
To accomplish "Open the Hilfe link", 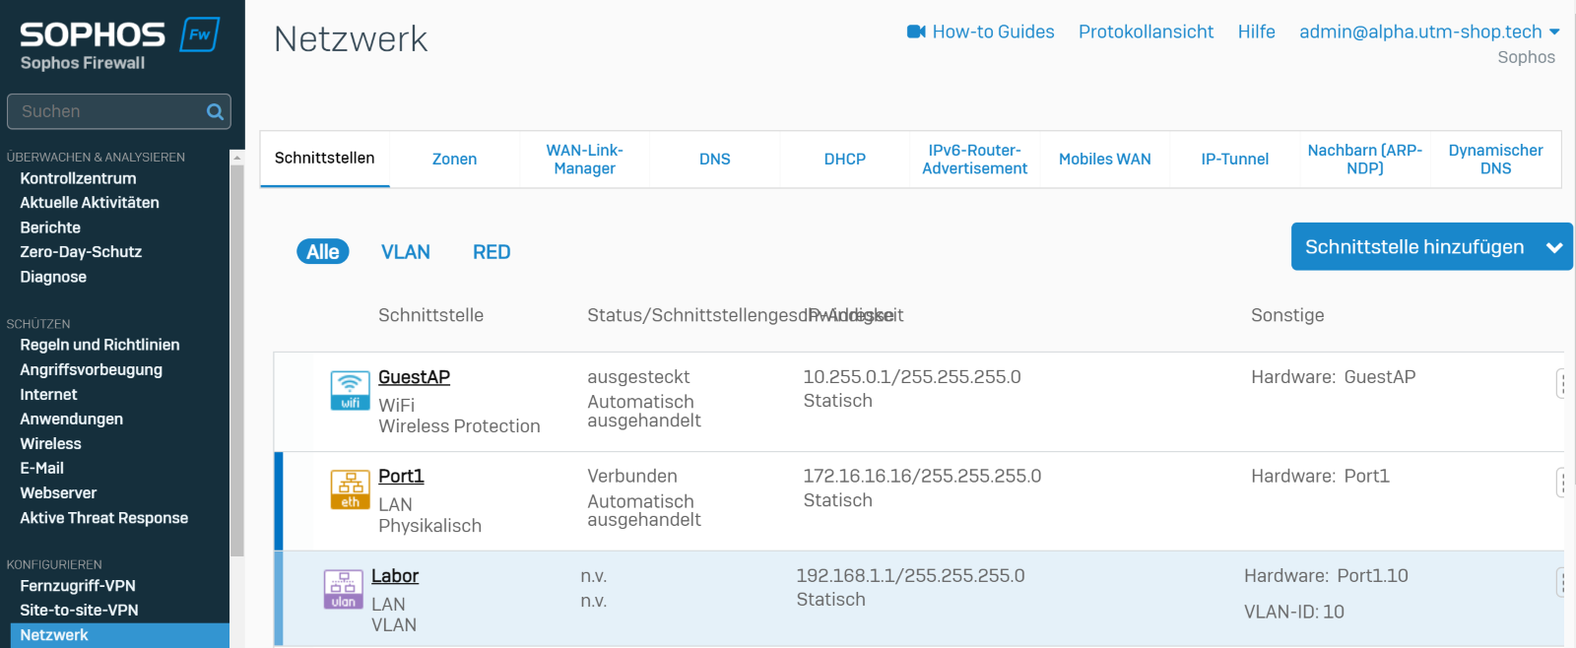I will (1256, 32).
